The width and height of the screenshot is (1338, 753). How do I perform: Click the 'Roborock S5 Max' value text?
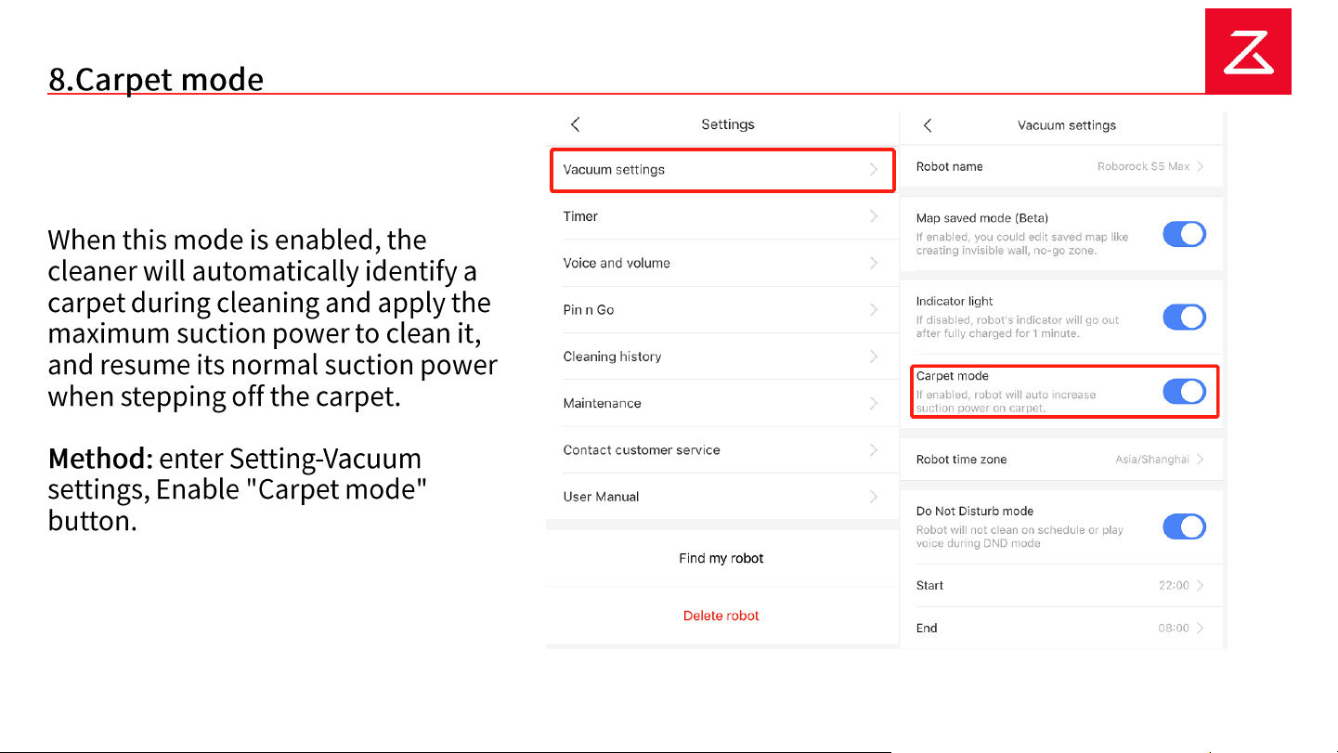(x=1143, y=167)
